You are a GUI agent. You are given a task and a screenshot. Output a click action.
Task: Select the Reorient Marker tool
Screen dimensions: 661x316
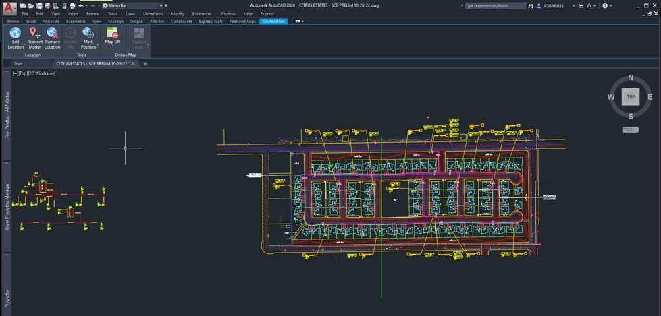pyautogui.click(x=34, y=33)
